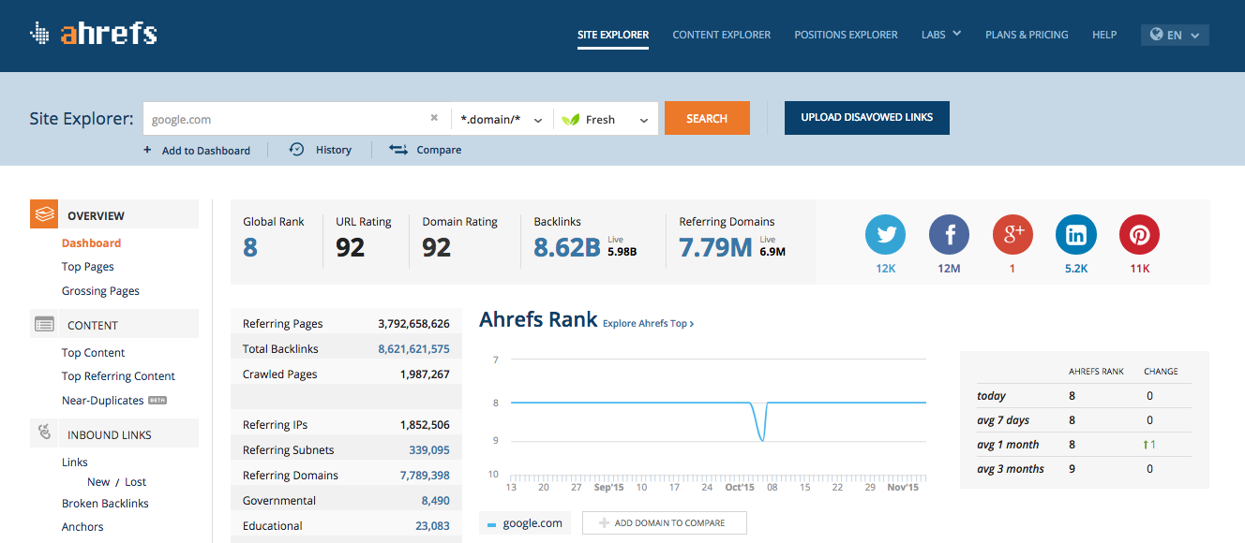
Task: Click Upload Disavowed Links button
Action: click(x=866, y=118)
